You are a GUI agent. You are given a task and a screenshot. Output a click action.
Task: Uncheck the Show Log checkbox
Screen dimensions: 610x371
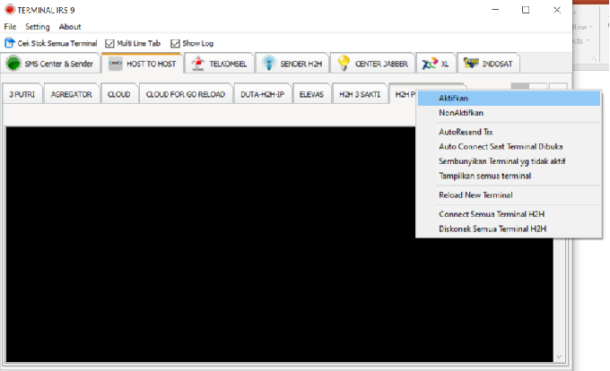[176, 43]
